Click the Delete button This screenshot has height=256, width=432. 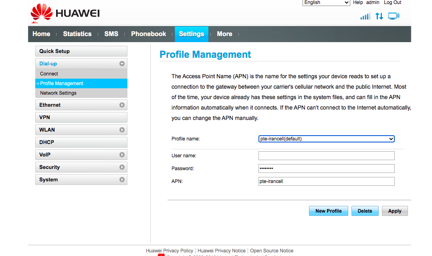[x=365, y=211]
